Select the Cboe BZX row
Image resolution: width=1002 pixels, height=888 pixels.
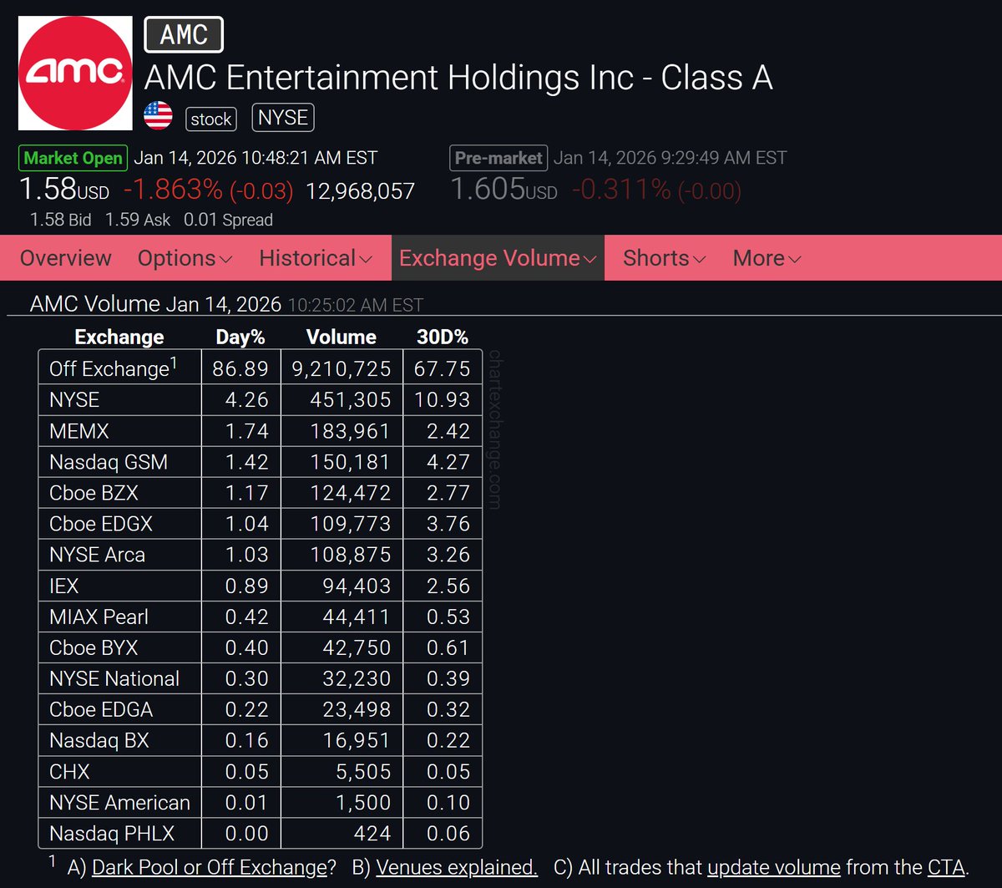(x=260, y=493)
